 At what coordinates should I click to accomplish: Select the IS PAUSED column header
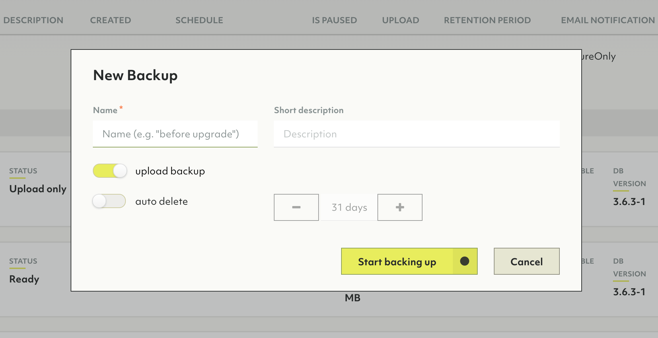pyautogui.click(x=334, y=20)
